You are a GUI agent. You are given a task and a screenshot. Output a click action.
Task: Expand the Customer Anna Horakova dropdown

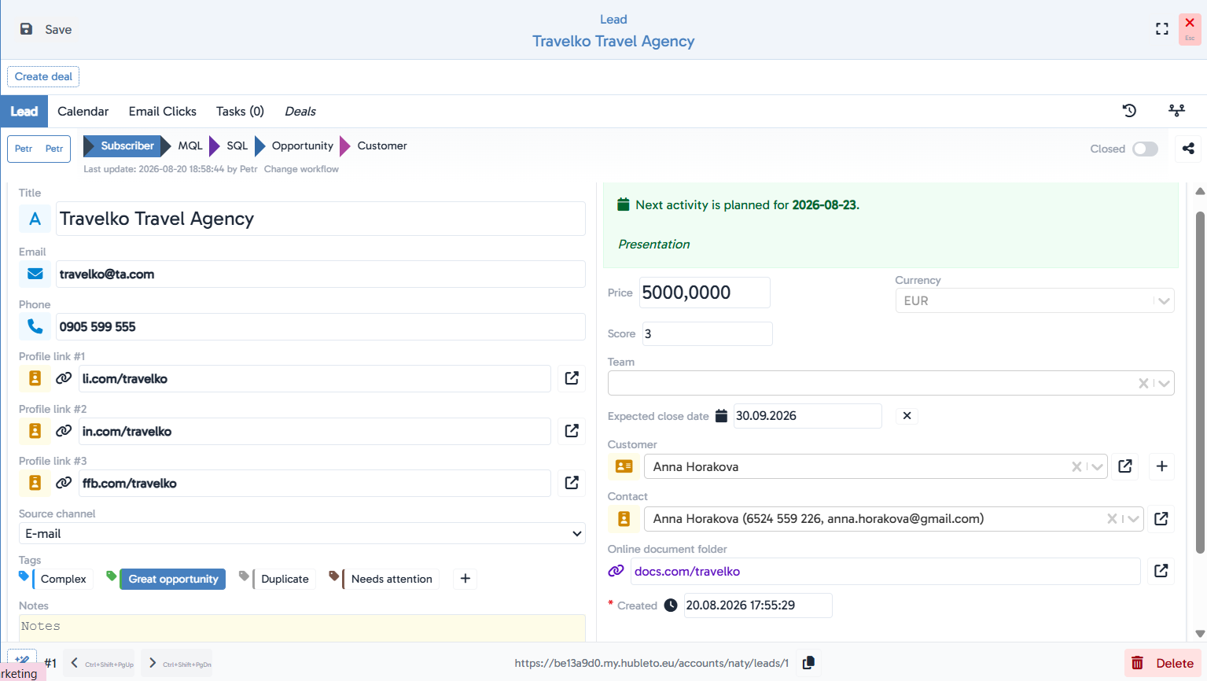tap(1097, 466)
